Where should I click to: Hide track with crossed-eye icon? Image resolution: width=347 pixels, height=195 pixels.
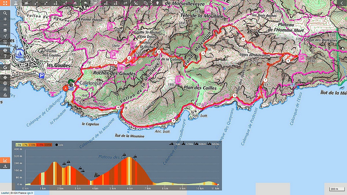pos(27,3)
